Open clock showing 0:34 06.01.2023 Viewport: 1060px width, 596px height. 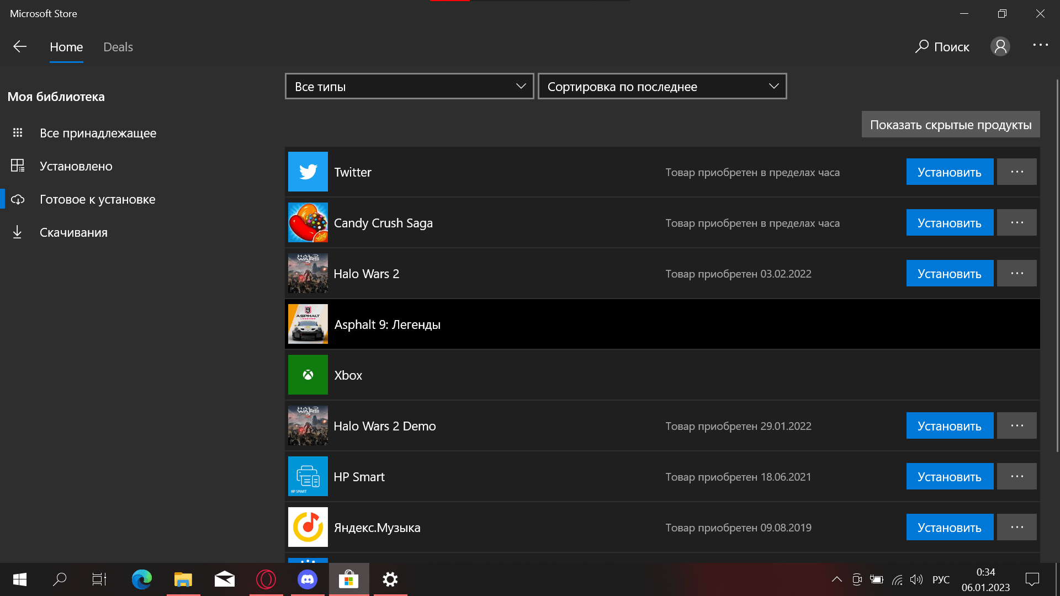pos(985,579)
